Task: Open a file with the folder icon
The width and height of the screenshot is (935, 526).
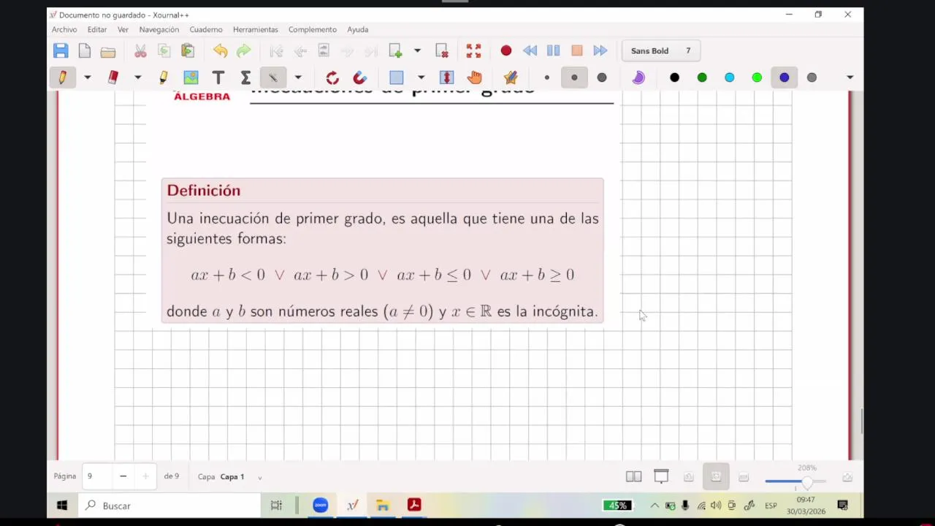Action: coord(108,51)
